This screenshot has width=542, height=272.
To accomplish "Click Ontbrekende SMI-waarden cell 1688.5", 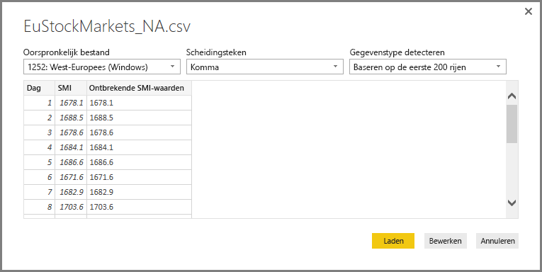I will (139, 118).
